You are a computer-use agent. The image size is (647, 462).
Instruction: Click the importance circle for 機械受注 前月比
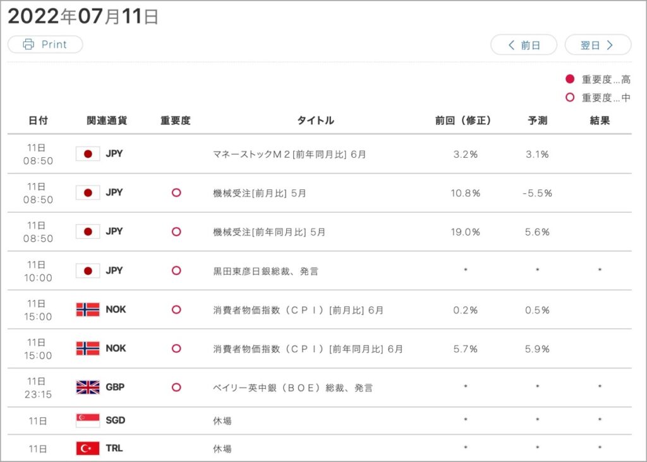[x=176, y=192]
